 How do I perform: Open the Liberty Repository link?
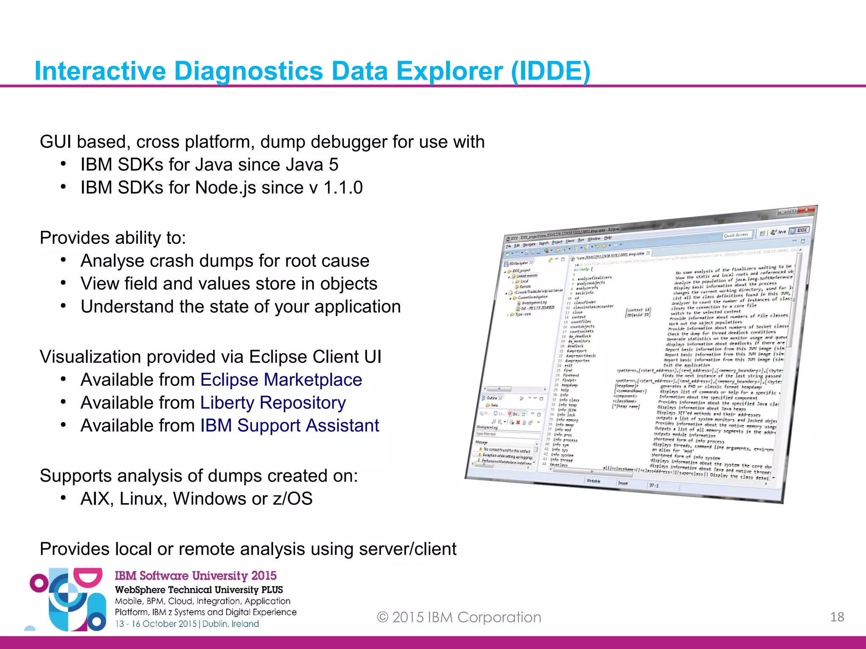(273, 402)
